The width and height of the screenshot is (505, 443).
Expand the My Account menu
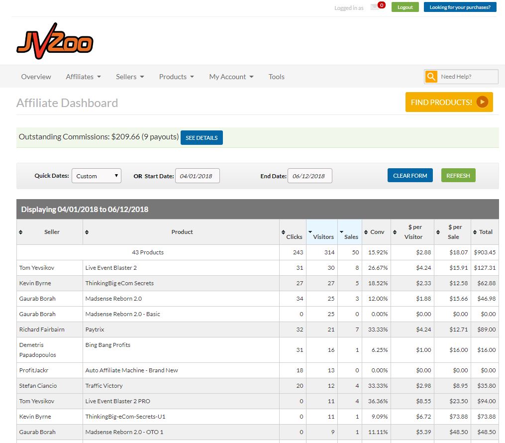tap(231, 77)
